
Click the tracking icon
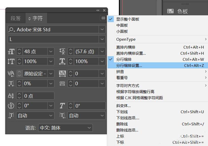point(62,74)
